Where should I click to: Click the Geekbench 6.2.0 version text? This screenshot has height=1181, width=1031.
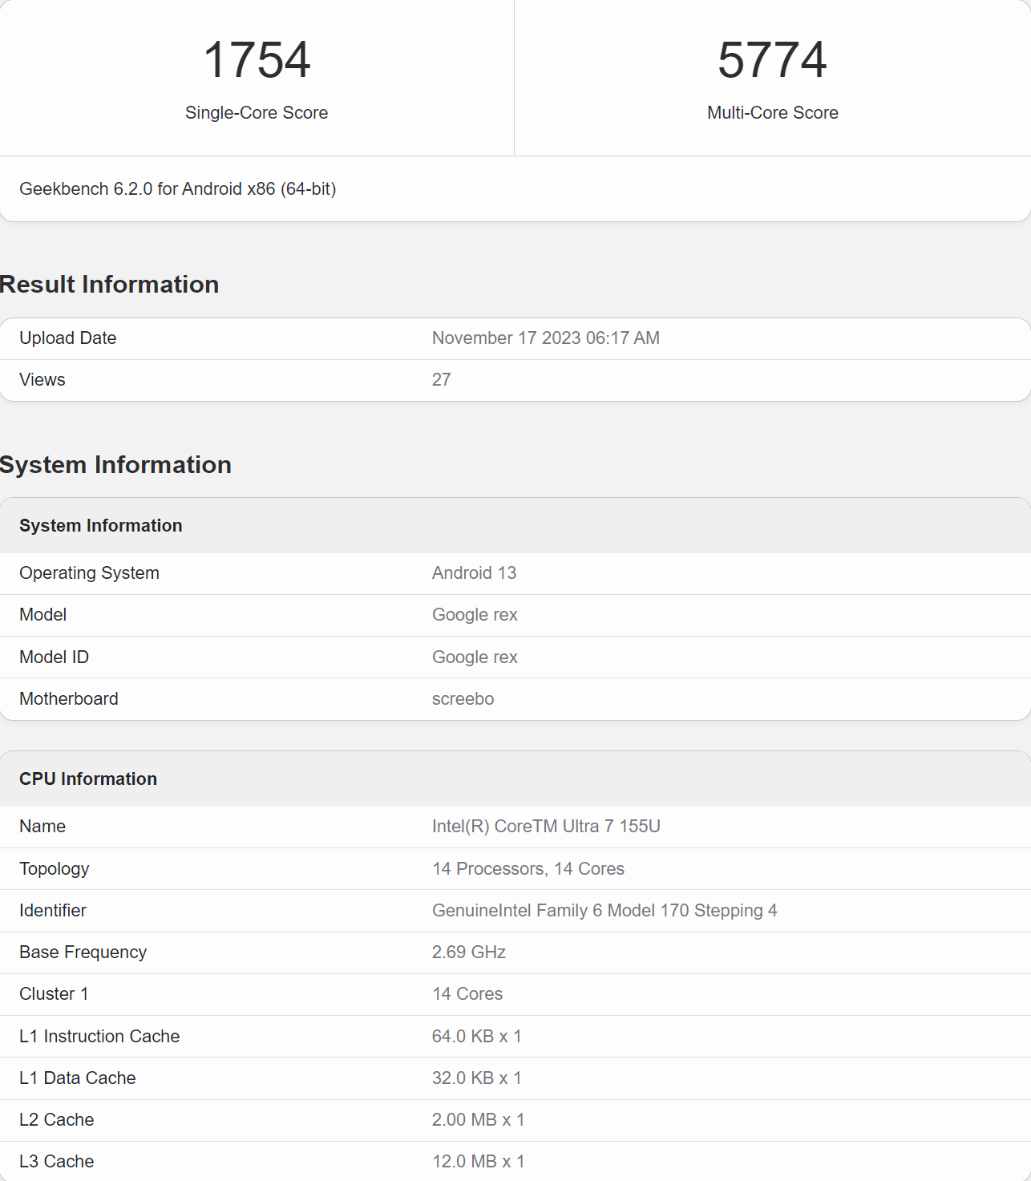click(177, 189)
